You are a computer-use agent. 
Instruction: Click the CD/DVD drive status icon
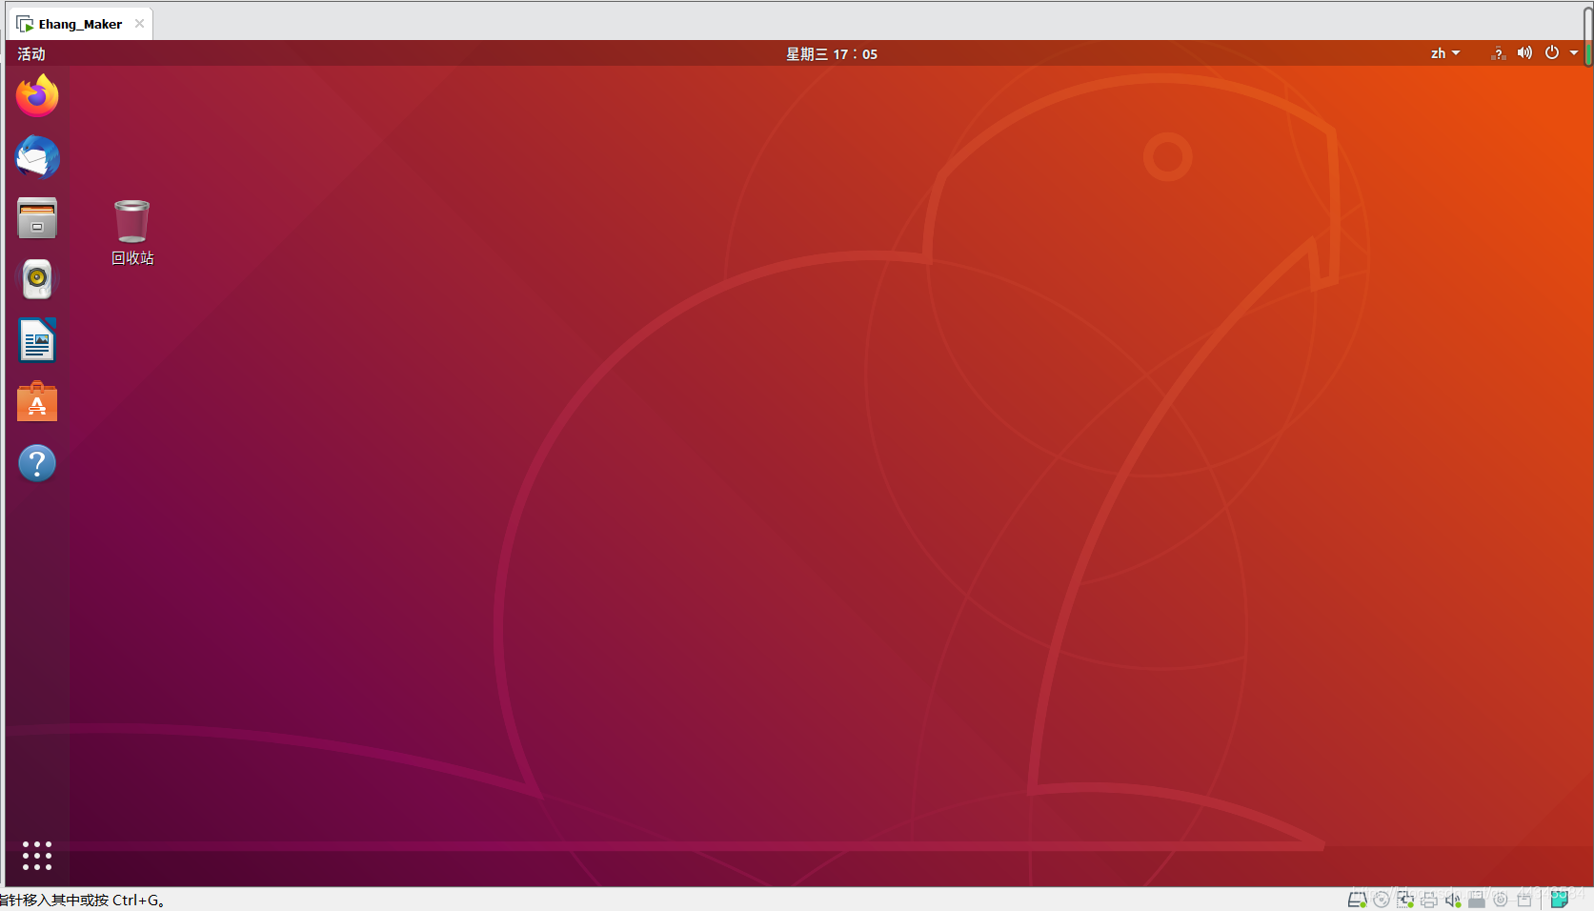pos(1382,900)
